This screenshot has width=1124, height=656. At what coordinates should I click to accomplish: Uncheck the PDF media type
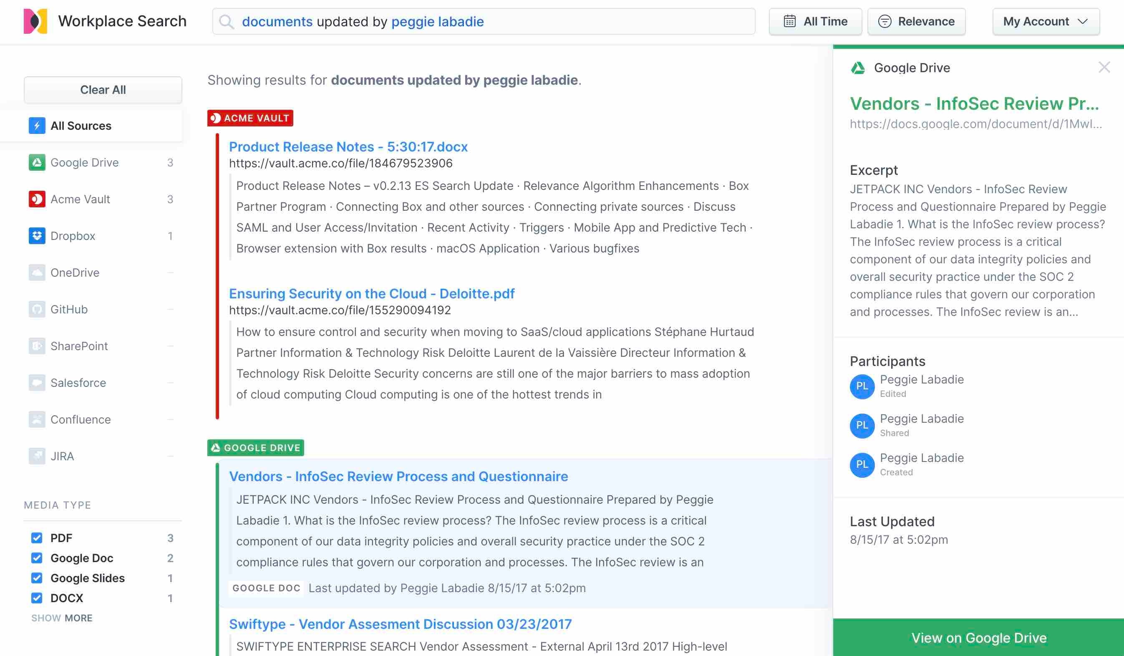[37, 538]
